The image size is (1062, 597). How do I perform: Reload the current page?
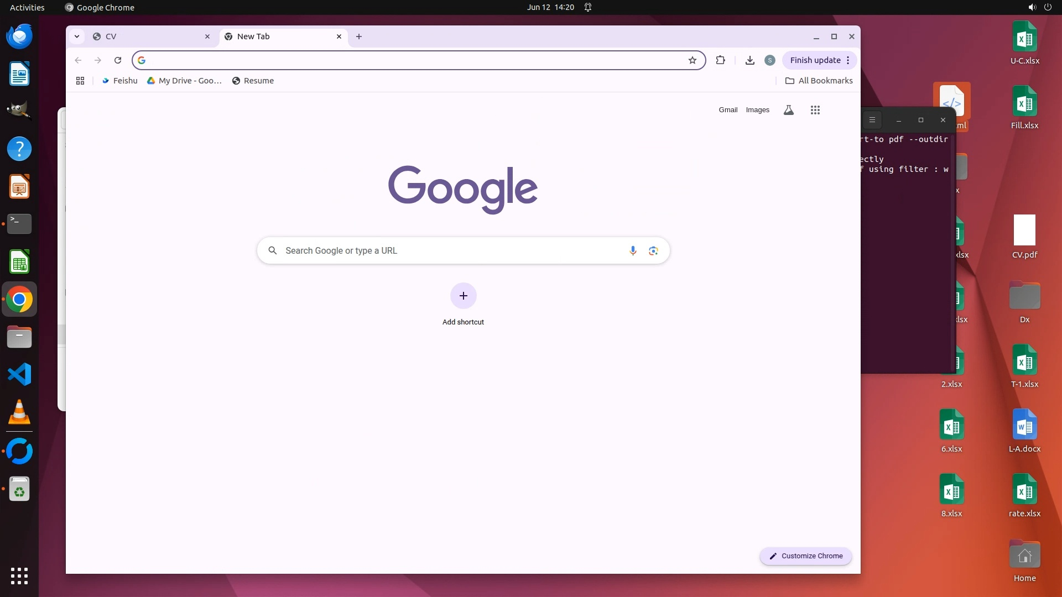(117, 60)
